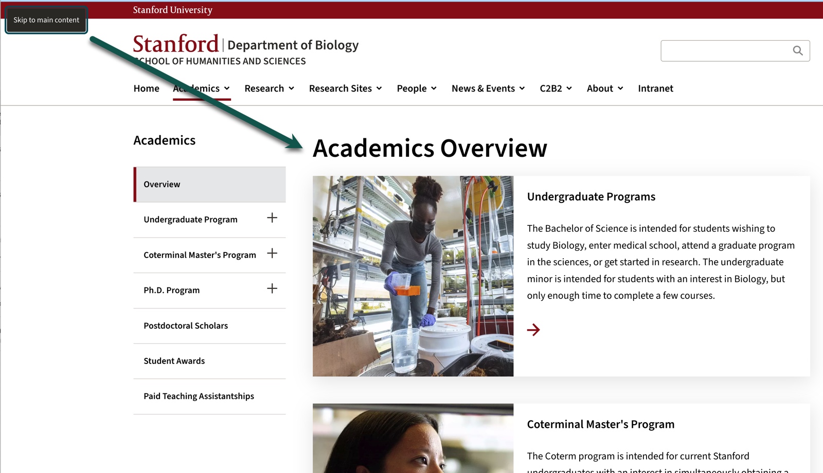Viewport: 823px width, 473px height.
Task: Click the Undergraduate Program sidebar link text
Action: point(190,220)
